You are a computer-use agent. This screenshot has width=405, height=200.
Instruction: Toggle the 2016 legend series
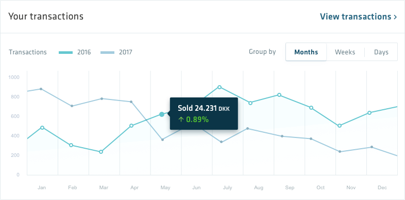point(75,52)
